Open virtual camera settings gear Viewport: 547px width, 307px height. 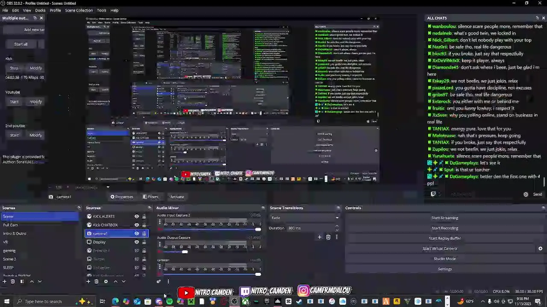[540, 249]
